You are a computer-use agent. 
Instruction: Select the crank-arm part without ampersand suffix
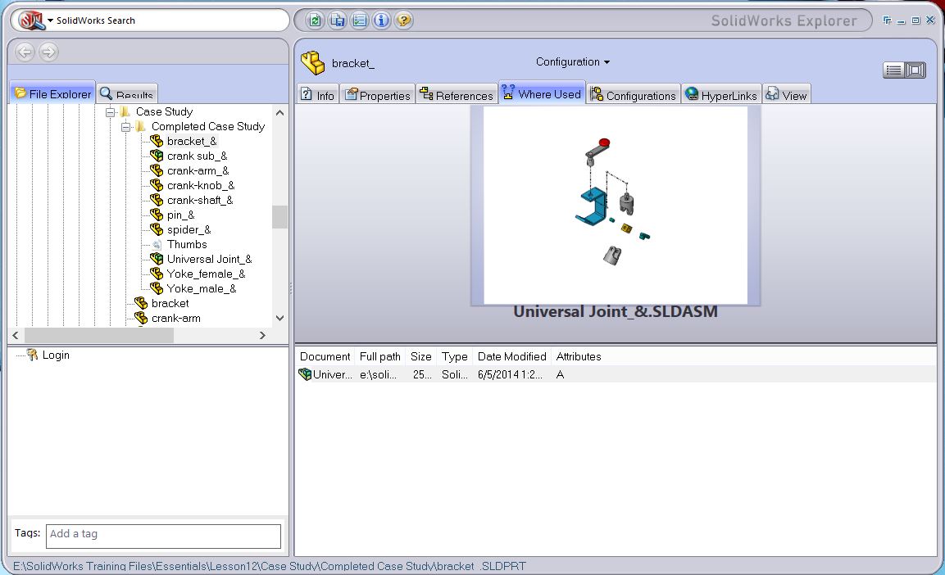176,318
